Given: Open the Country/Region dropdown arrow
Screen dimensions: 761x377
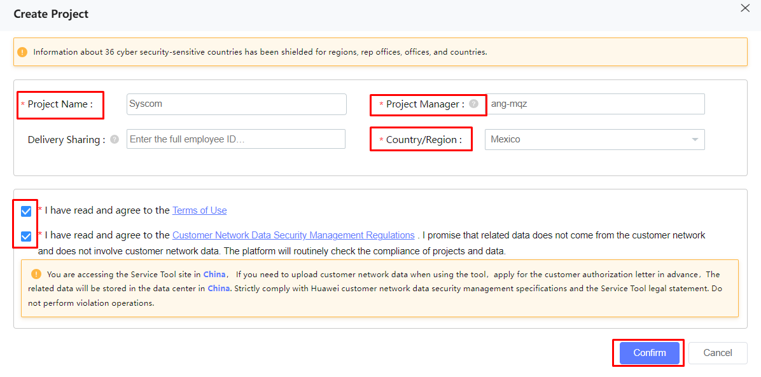Looking at the screenshot, I should (x=695, y=140).
